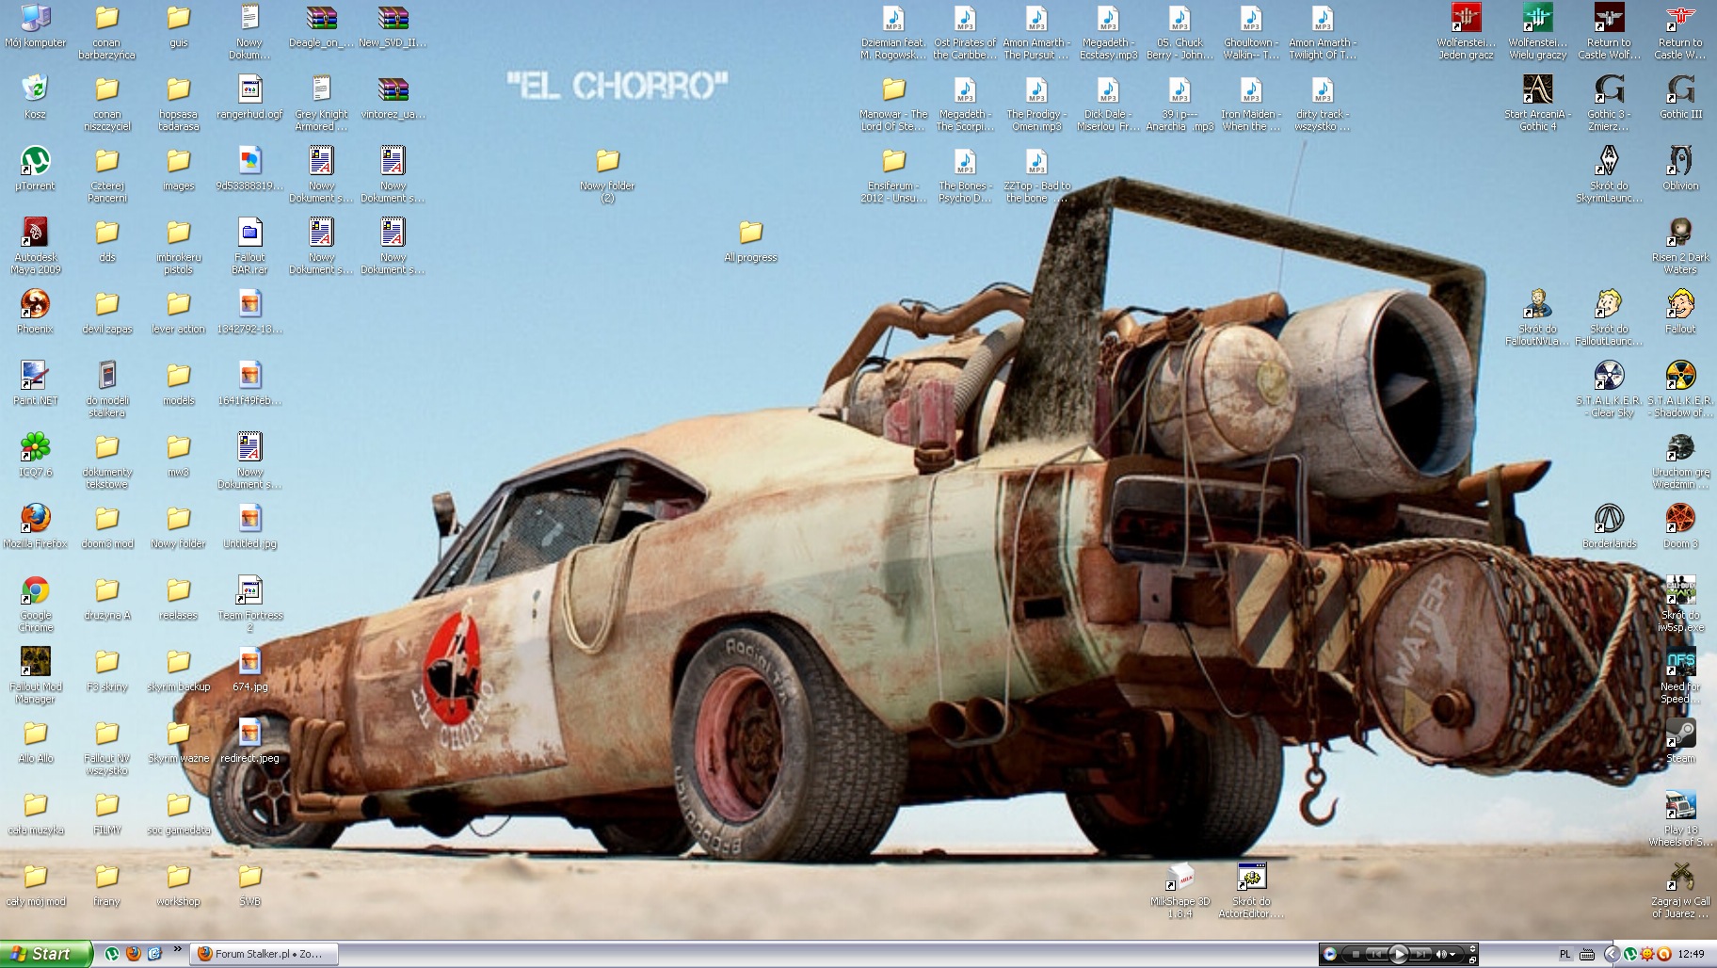Open Mozilla Firefox desktop shortcut

click(35, 526)
